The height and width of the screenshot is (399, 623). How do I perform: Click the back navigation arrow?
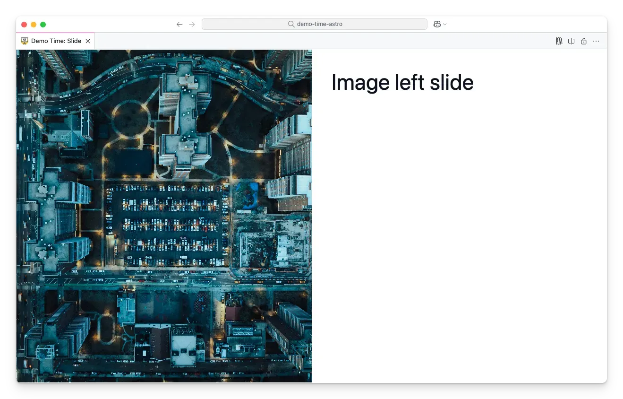[x=179, y=24]
